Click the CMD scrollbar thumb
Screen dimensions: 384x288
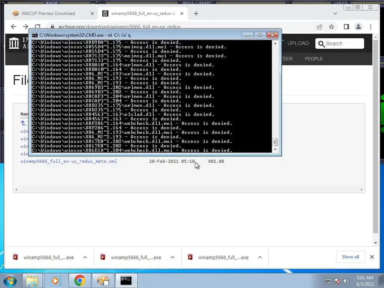(x=275, y=142)
